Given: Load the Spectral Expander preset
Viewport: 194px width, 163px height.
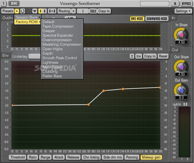Looking at the screenshot, I should [62, 35].
